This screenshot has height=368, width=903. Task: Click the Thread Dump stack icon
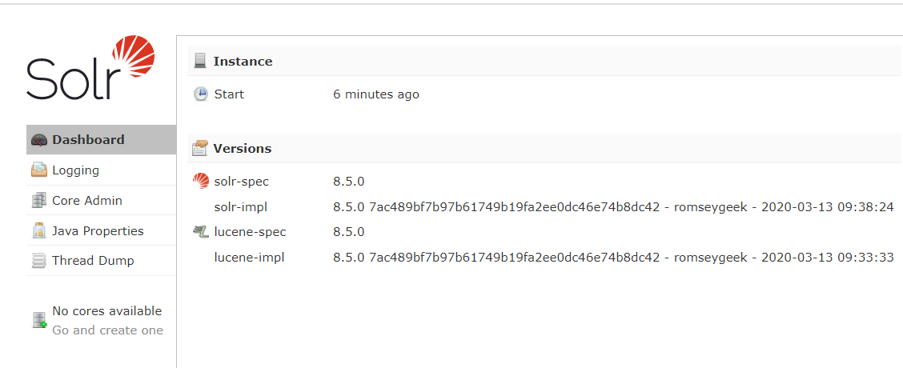(38, 261)
